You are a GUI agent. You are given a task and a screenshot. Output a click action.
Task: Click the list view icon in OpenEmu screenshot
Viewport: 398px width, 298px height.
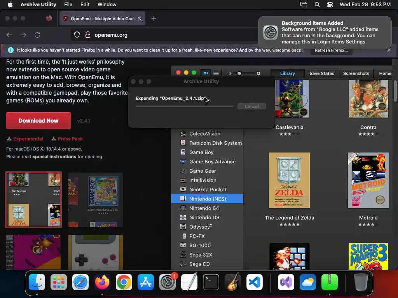(x=216, y=73)
